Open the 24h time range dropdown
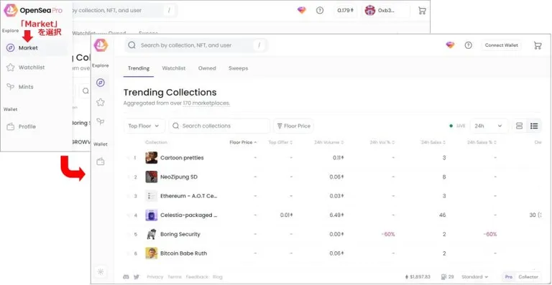 point(489,126)
